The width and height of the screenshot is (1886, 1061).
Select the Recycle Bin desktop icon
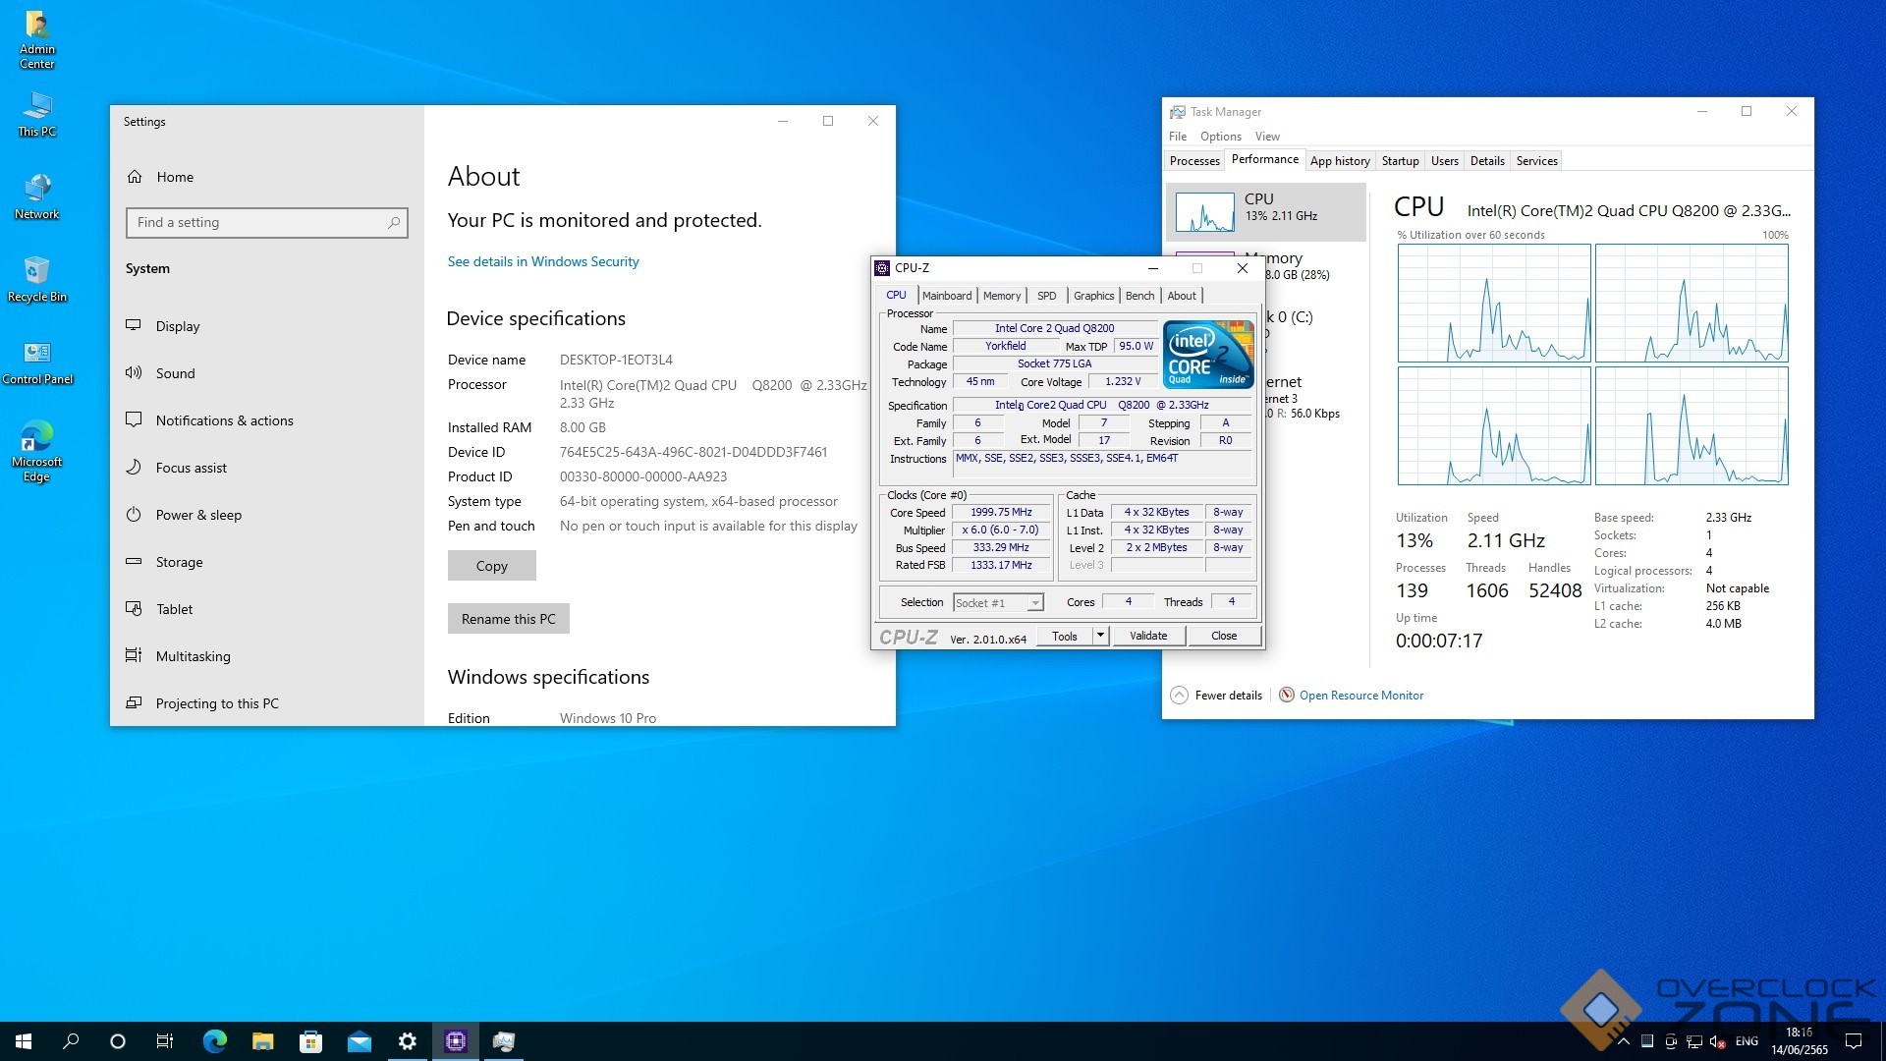(x=37, y=279)
